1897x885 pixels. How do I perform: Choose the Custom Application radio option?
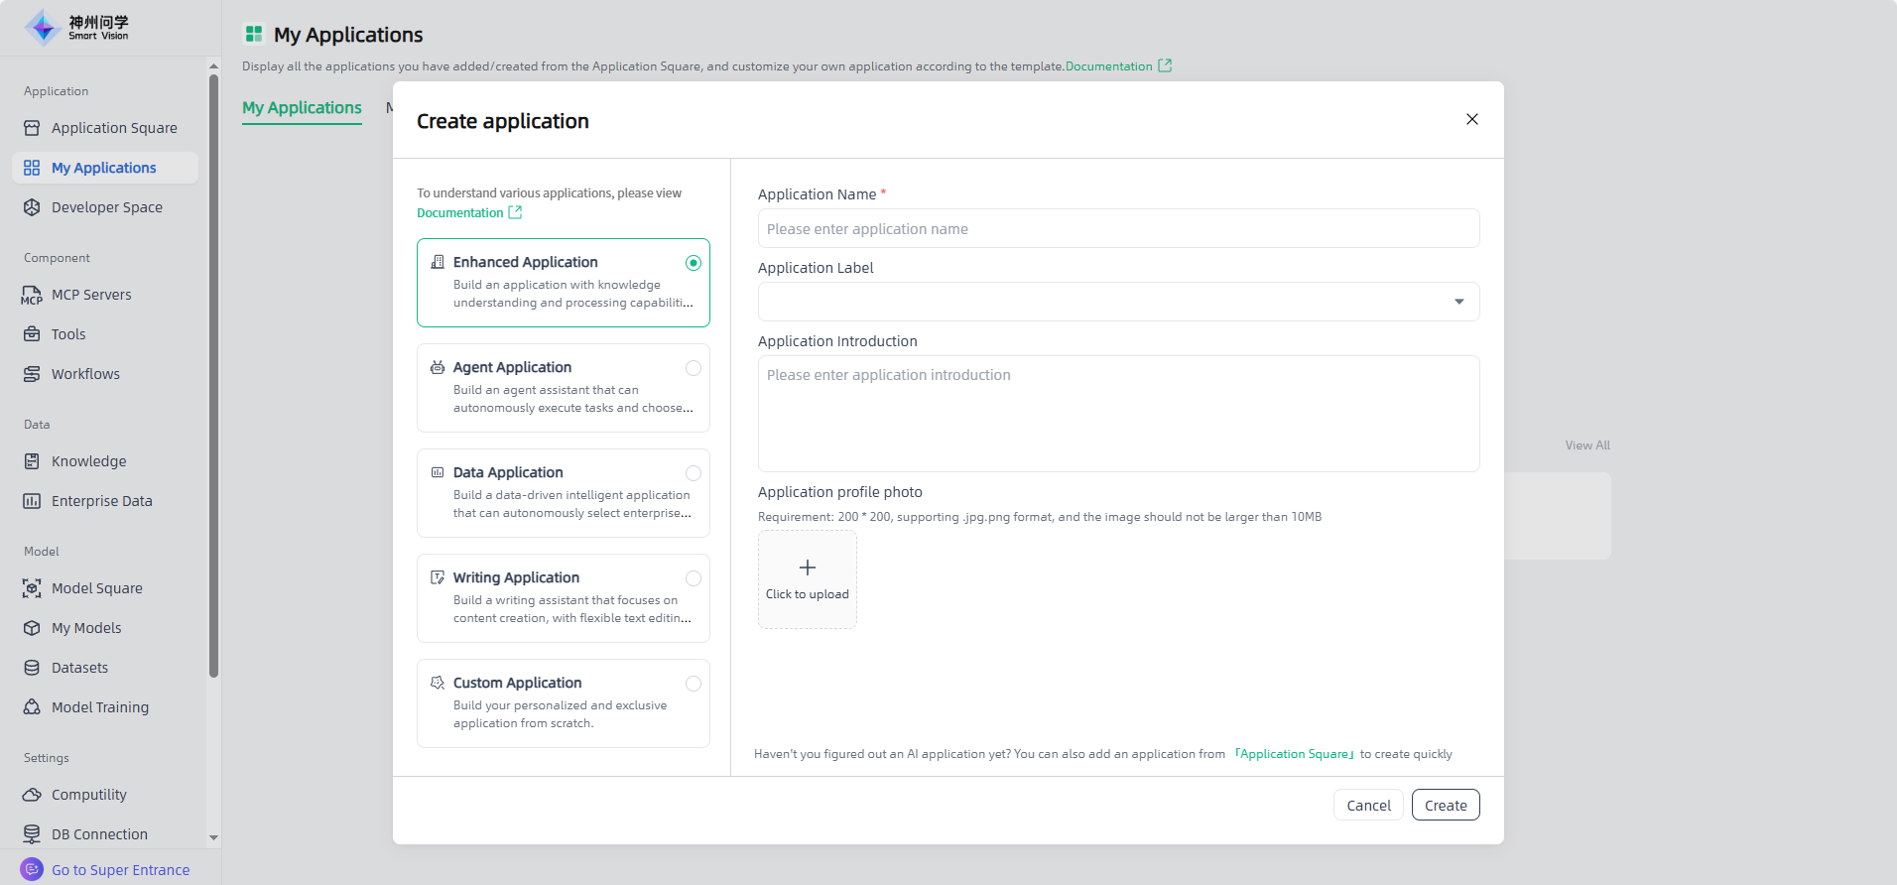click(x=694, y=684)
